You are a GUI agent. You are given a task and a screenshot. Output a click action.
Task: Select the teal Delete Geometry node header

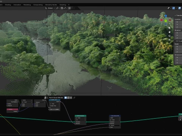click(x=80, y=116)
